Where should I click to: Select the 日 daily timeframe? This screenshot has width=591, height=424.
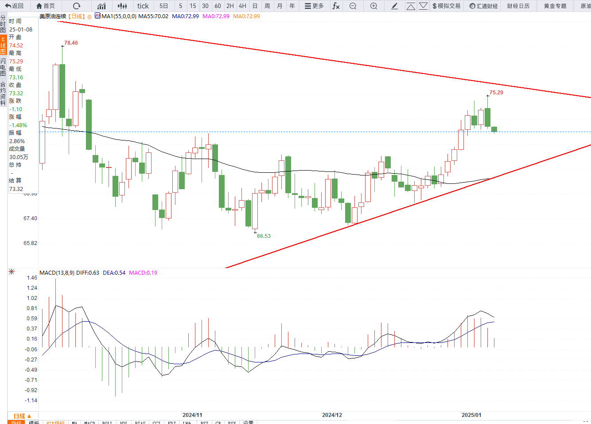tap(255, 6)
